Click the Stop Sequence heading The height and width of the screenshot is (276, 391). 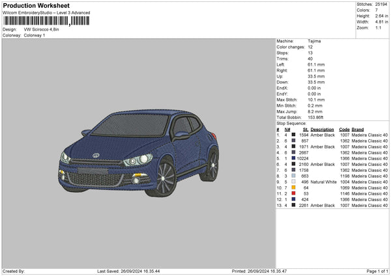point(291,122)
